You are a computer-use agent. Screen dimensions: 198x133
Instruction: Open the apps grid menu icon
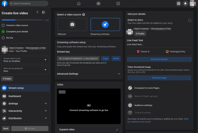[179, 3]
